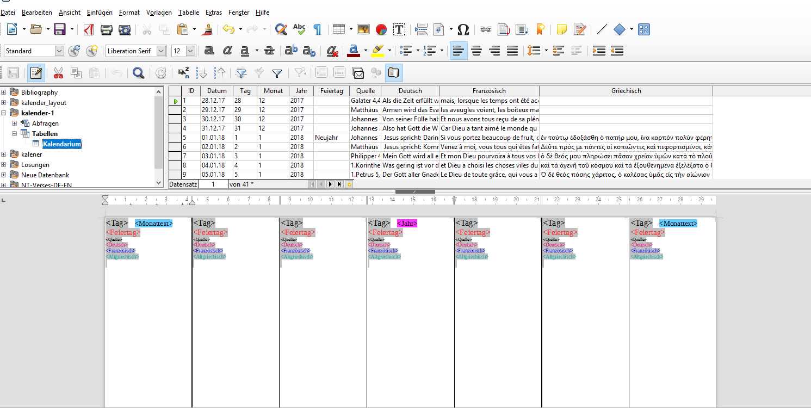
Task: Open the Tabelle menu
Action: pyautogui.click(x=188, y=12)
